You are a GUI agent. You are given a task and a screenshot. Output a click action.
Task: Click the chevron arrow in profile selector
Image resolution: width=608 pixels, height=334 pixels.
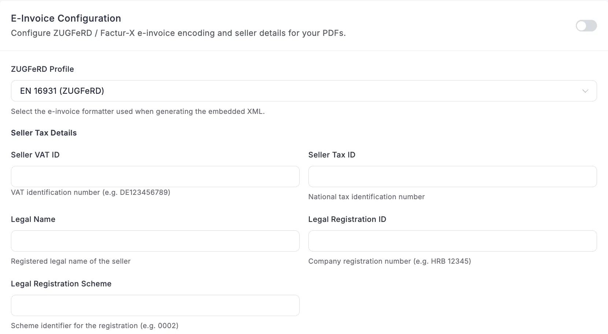[x=585, y=91]
